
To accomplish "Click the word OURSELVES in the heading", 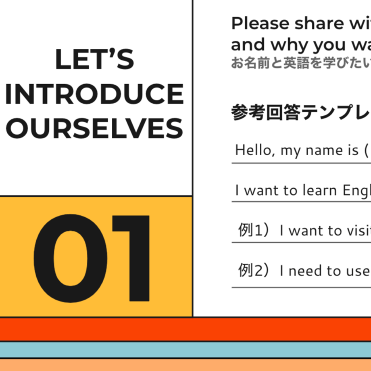I will pos(94,129).
